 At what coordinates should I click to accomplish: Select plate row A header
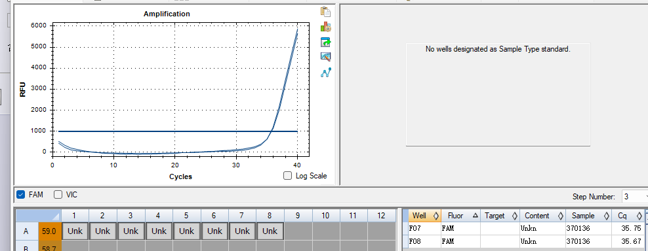click(x=26, y=231)
